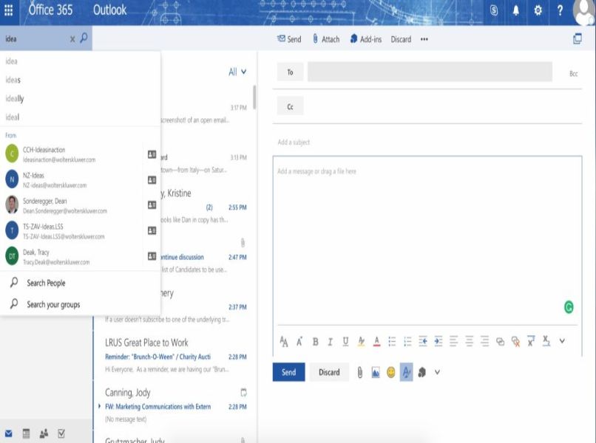
Task: Click the Send button
Action: tap(289, 372)
